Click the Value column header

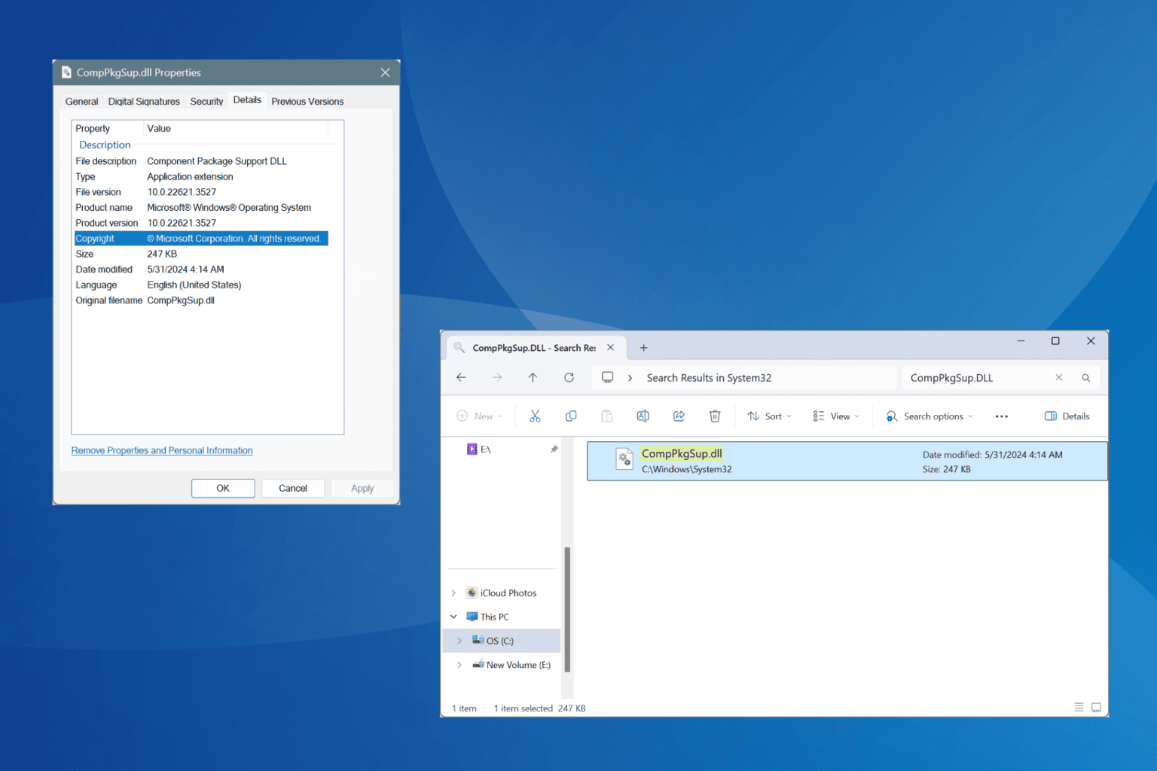click(237, 129)
